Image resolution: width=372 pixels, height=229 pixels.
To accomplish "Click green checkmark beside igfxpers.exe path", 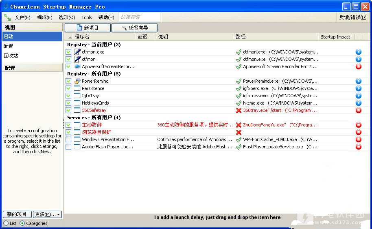I will coord(239,88).
